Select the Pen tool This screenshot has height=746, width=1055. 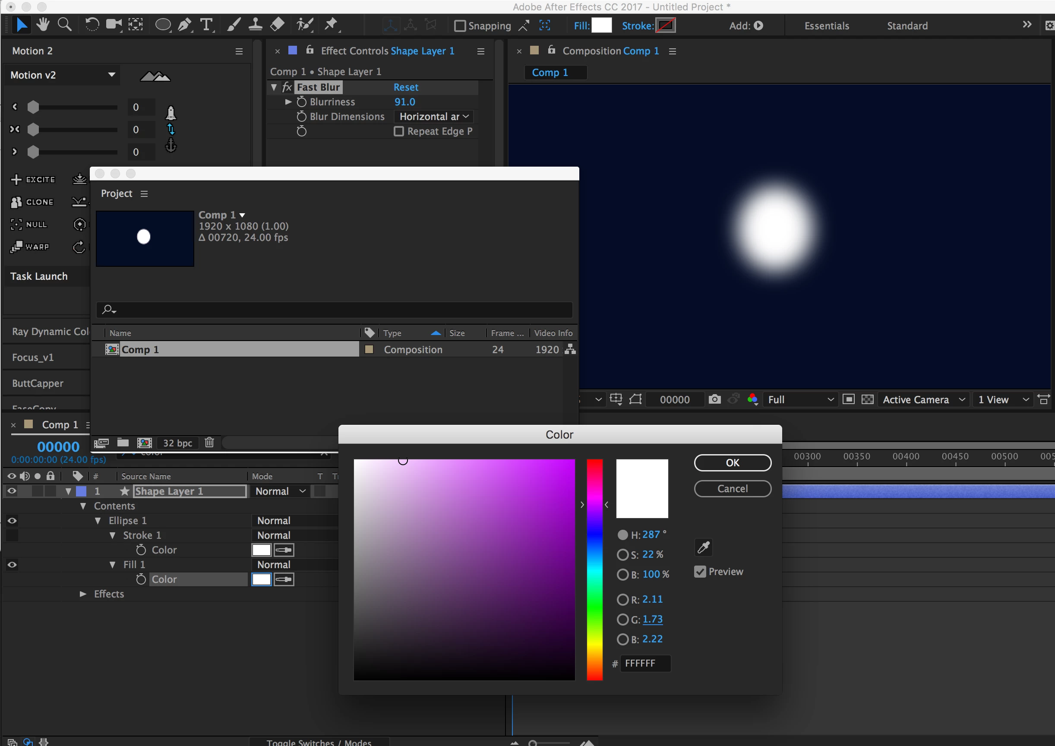(185, 24)
